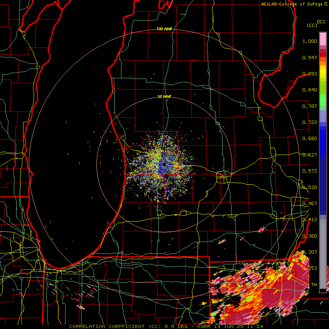Image resolution: width=329 pixels, height=329 pixels.
Task: Click the 11:24 timestamp in caption
Action: point(254,326)
